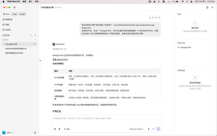Open the 自动化 automation section
Viewport: 217px width, 136px height.
7,30
